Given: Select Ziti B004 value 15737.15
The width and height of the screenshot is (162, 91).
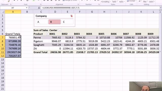Looking at the screenshot, I should pyautogui.click(x=92, y=49).
